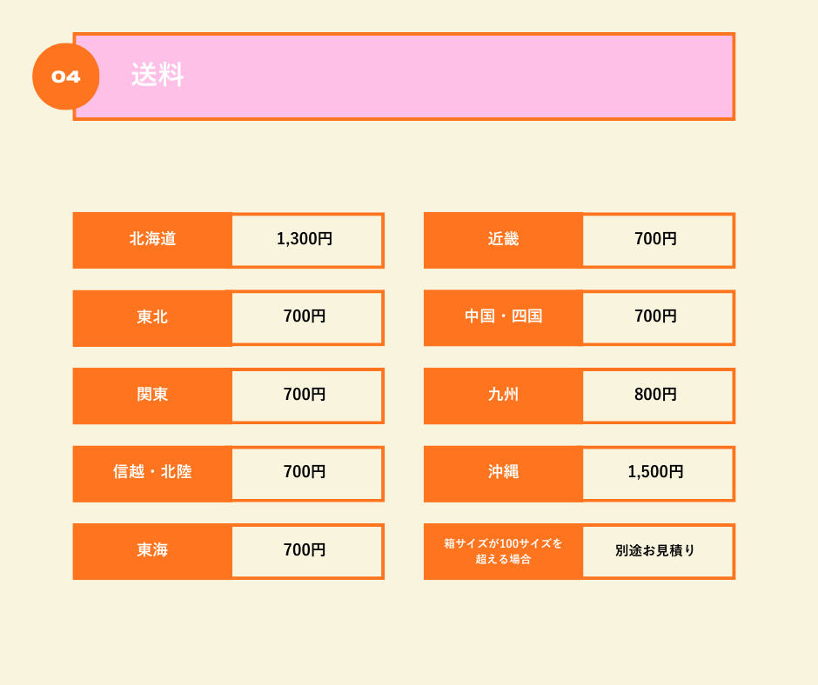Click the 700円 price beside 東海
Image resolution: width=818 pixels, height=685 pixels.
tap(305, 550)
